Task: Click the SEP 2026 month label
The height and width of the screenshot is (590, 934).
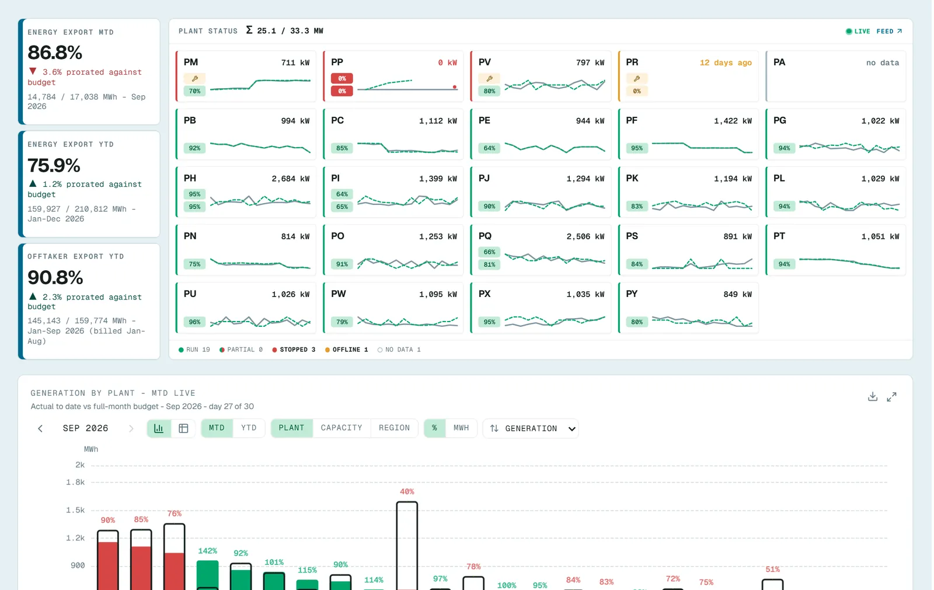Action: 85,428
